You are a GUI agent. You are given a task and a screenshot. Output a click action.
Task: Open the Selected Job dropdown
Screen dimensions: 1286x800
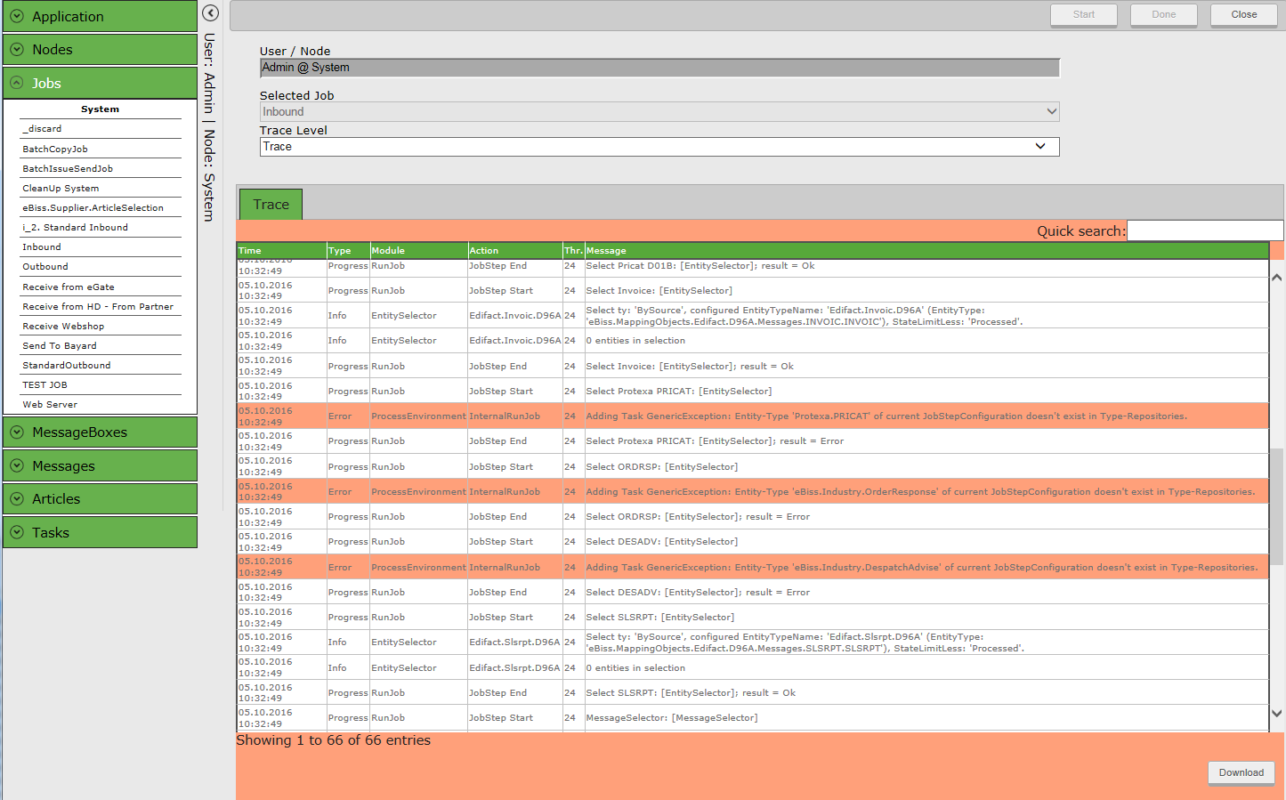pyautogui.click(x=659, y=112)
